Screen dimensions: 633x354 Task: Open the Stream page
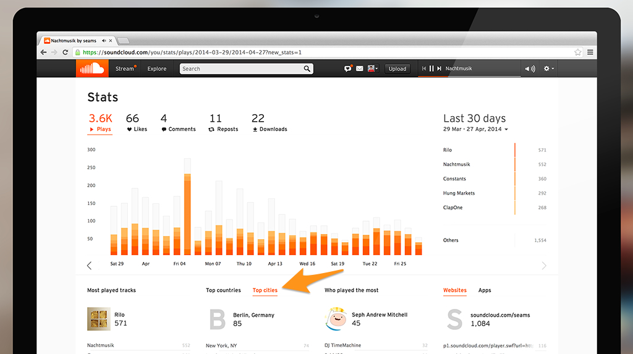(x=125, y=69)
